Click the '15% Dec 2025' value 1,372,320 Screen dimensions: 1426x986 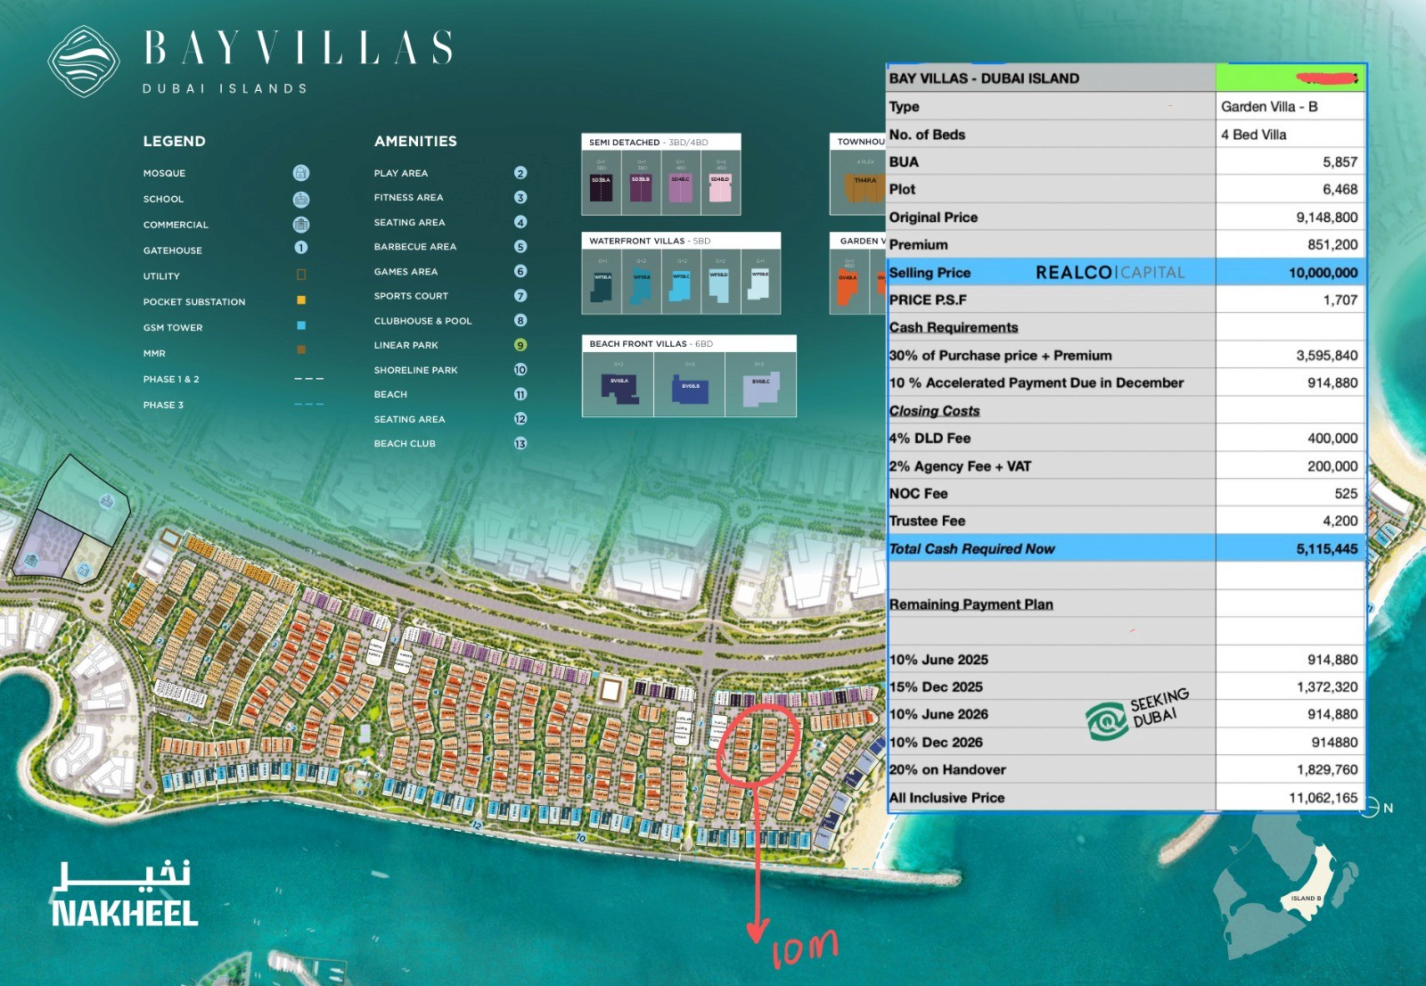pos(1327,686)
